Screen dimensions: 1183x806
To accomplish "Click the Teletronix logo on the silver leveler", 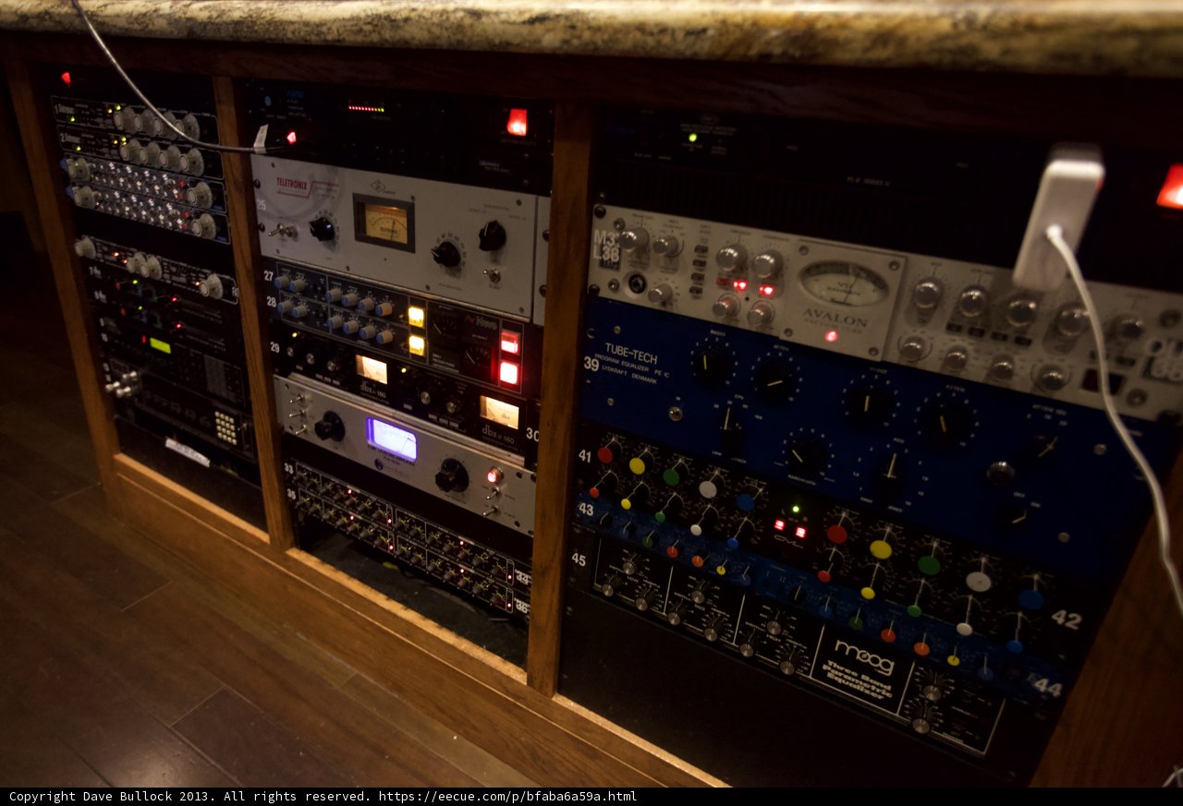I will pos(294,187).
